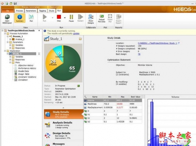Click the update link in status message
Image resolution: width=196 pixels, height=146 pixels.
click(76, 33)
